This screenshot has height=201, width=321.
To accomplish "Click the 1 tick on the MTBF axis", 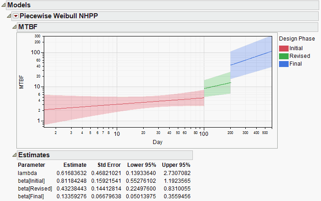I will pyautogui.click(x=38, y=121).
